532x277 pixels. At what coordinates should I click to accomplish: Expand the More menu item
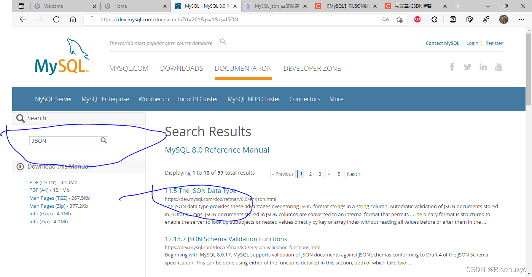coord(336,99)
